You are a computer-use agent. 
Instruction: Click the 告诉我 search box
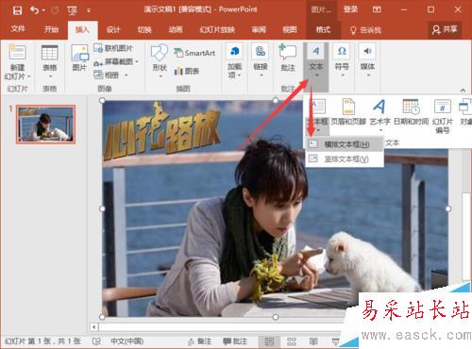click(x=365, y=30)
